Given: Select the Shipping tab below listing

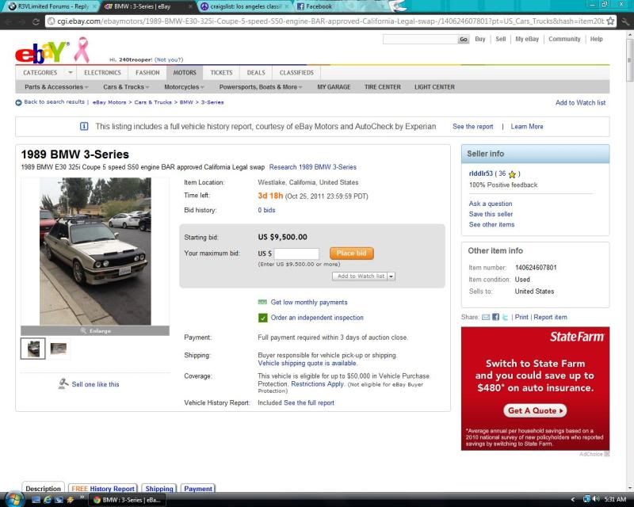Looking at the screenshot, I should (x=159, y=489).
